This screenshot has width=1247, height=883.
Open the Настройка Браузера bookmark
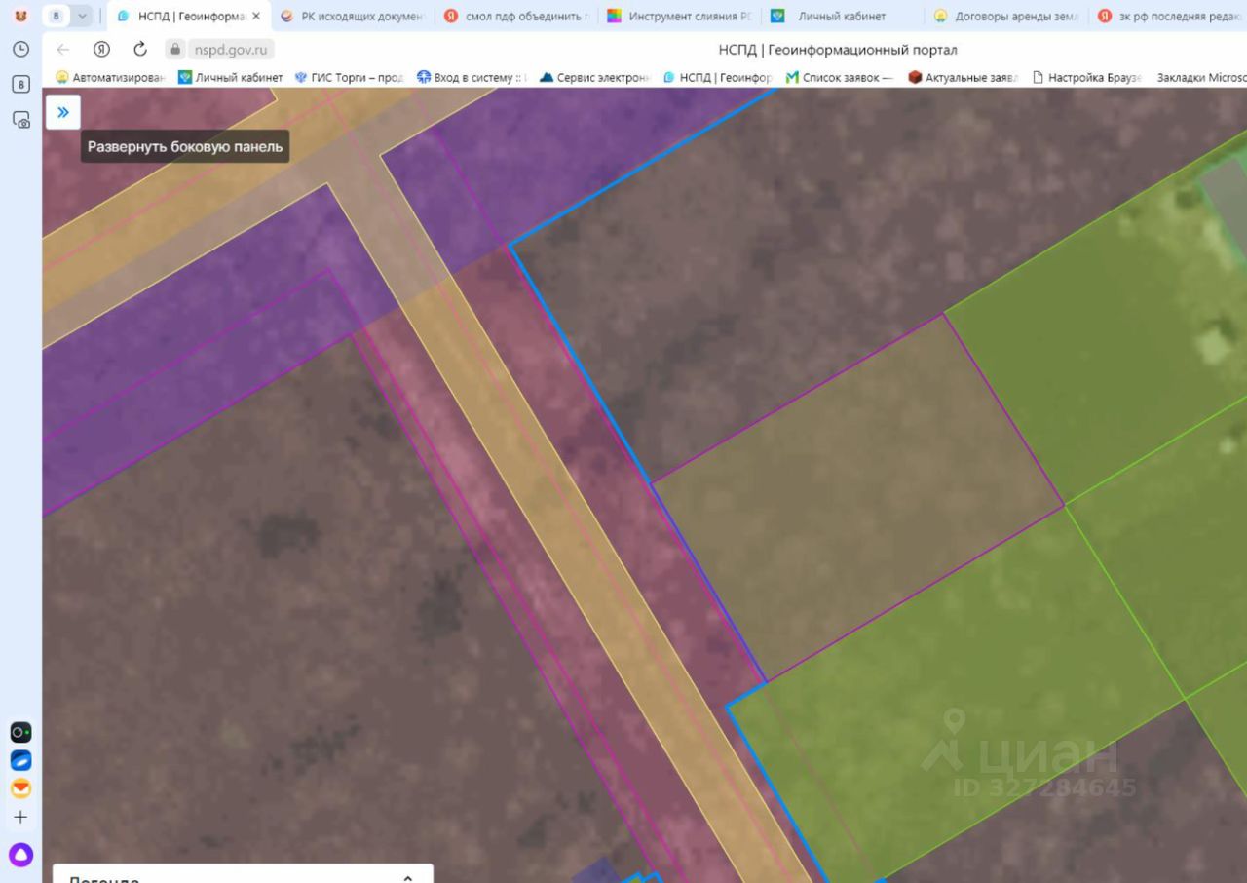point(1086,78)
